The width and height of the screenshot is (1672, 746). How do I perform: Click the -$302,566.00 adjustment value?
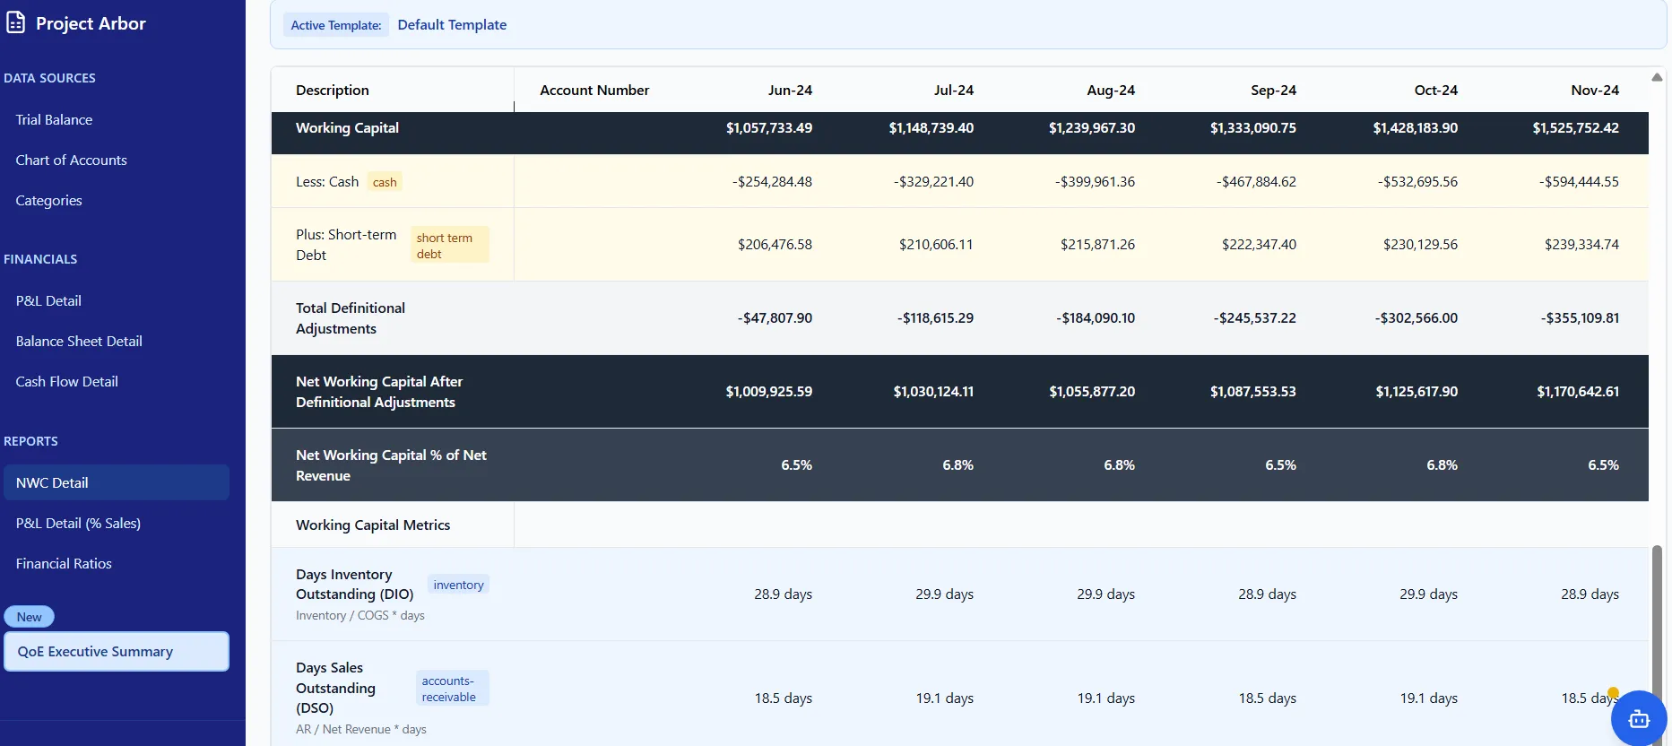(1416, 317)
